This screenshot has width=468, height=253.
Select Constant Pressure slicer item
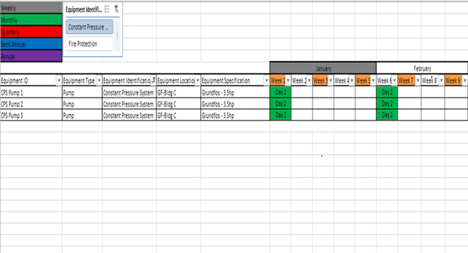point(89,27)
